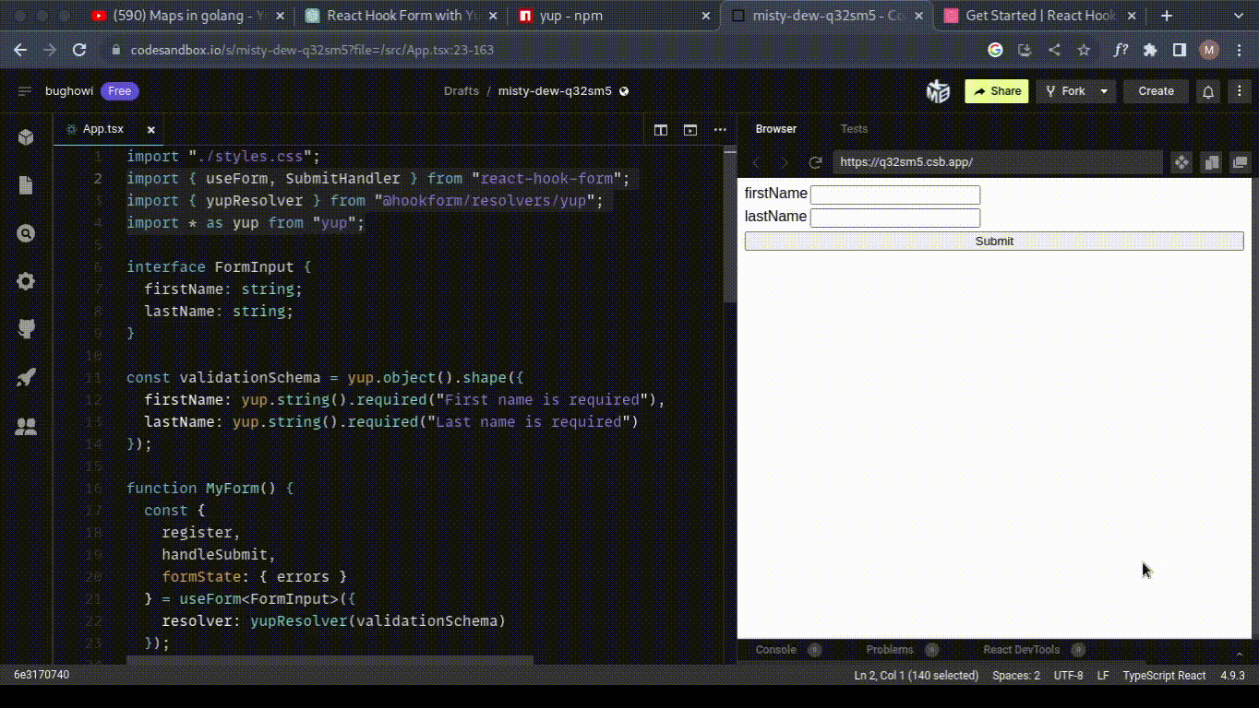This screenshot has height=708, width=1259.
Task: Switch to Get Started React Hook tab
Action: coord(1040,16)
